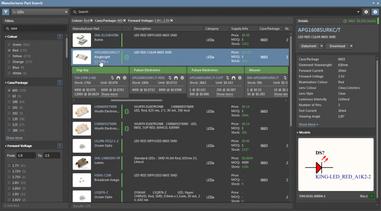Sort by Category column header
Screen dimensions: 381x211
point(212,29)
